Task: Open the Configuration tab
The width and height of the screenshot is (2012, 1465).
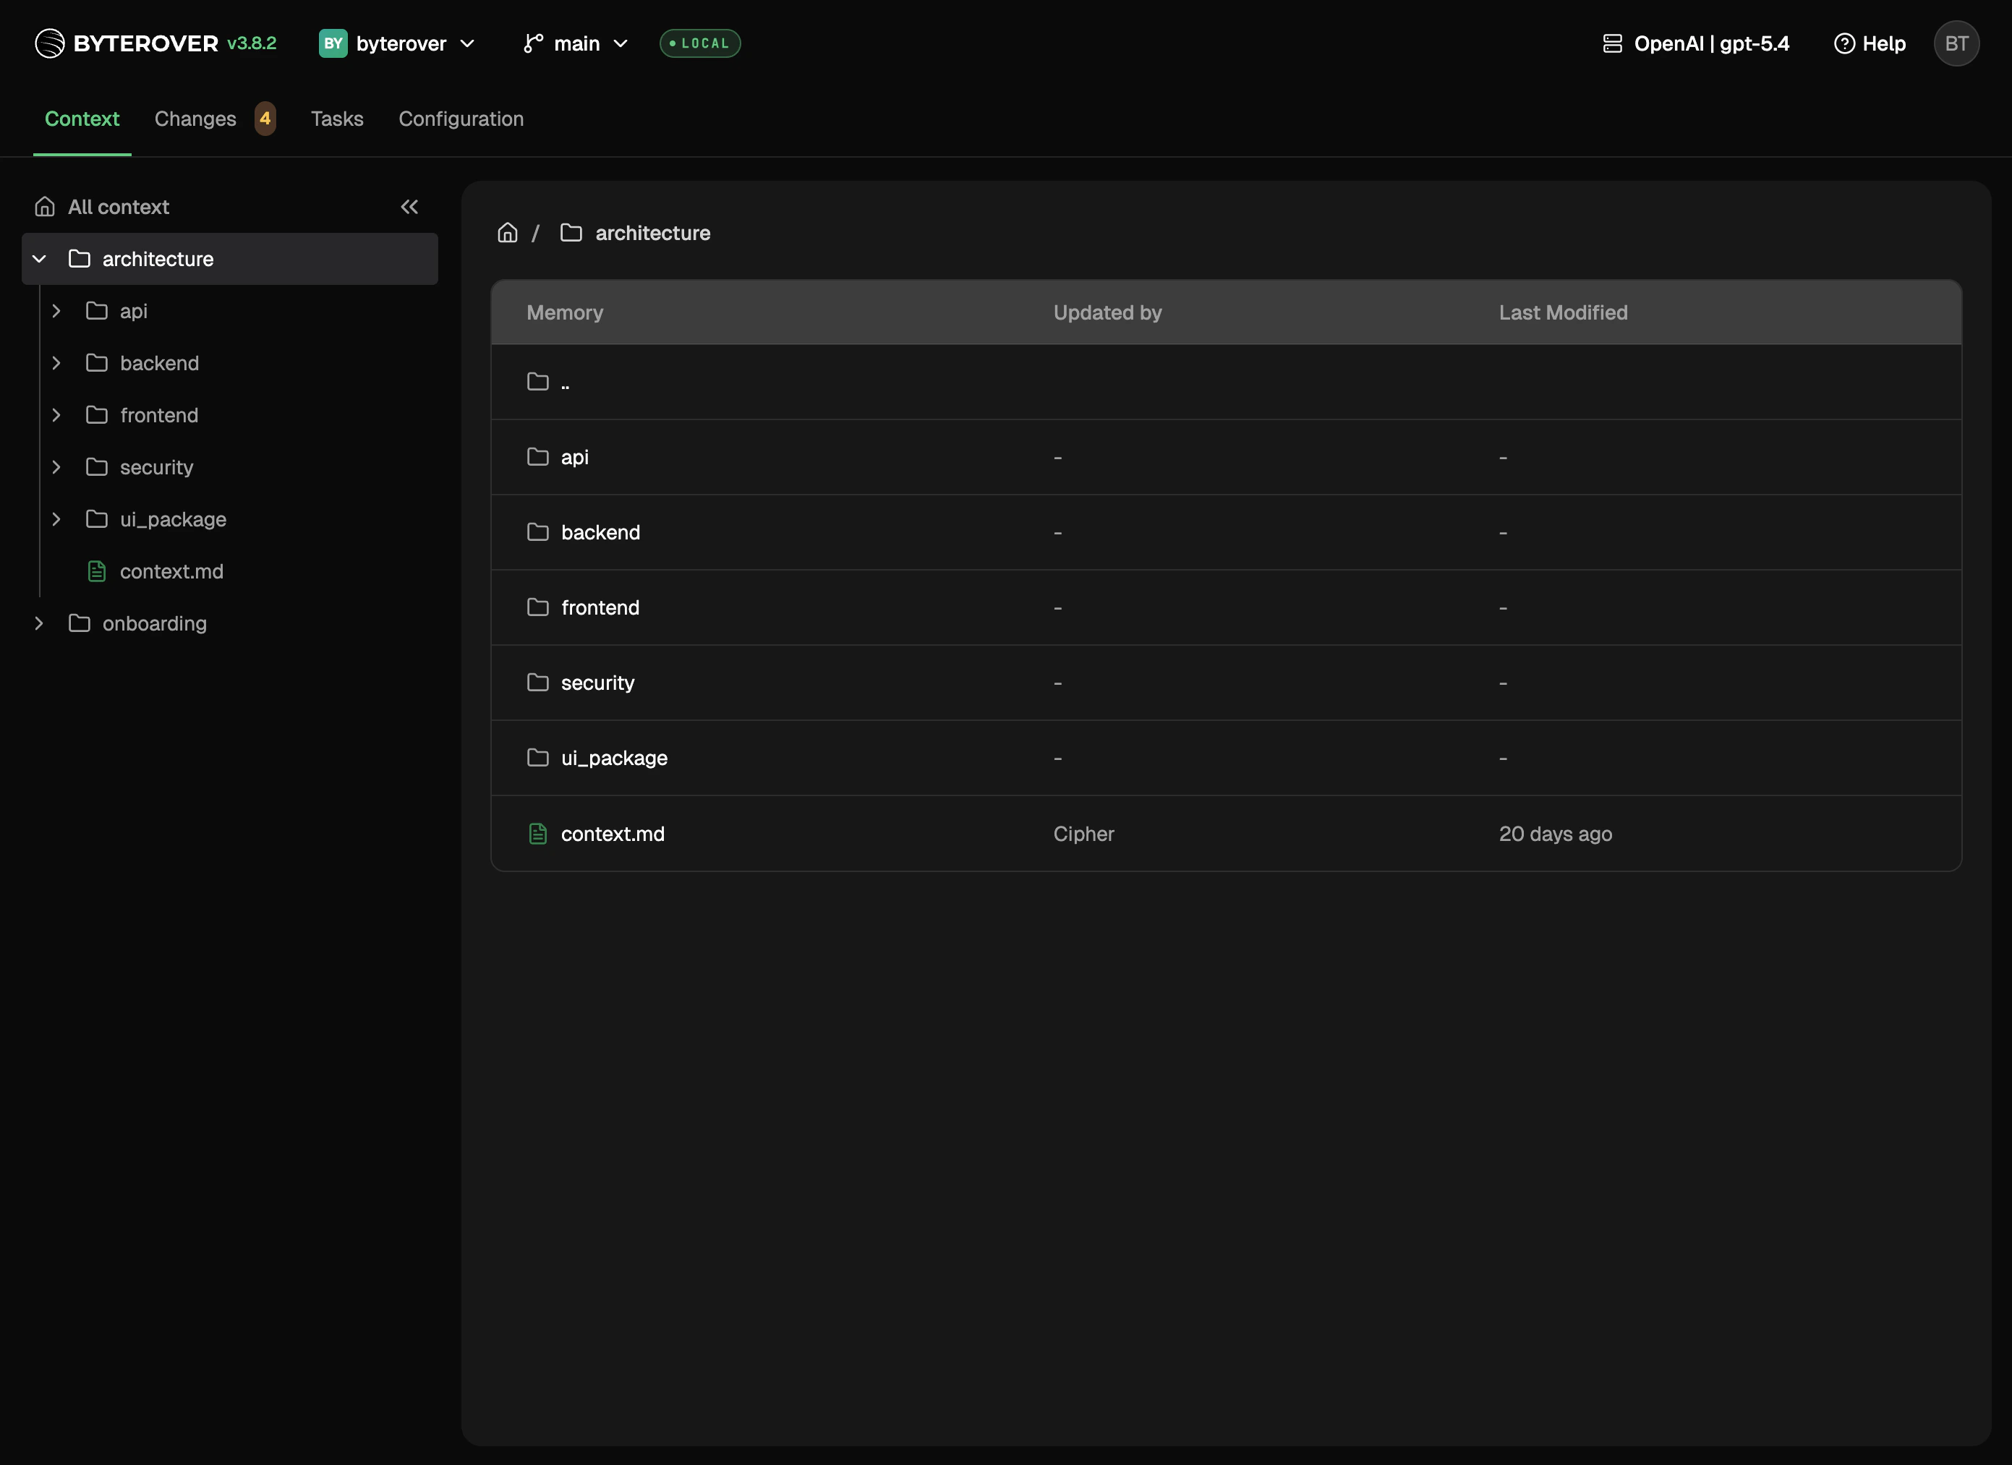Action: [x=461, y=119]
